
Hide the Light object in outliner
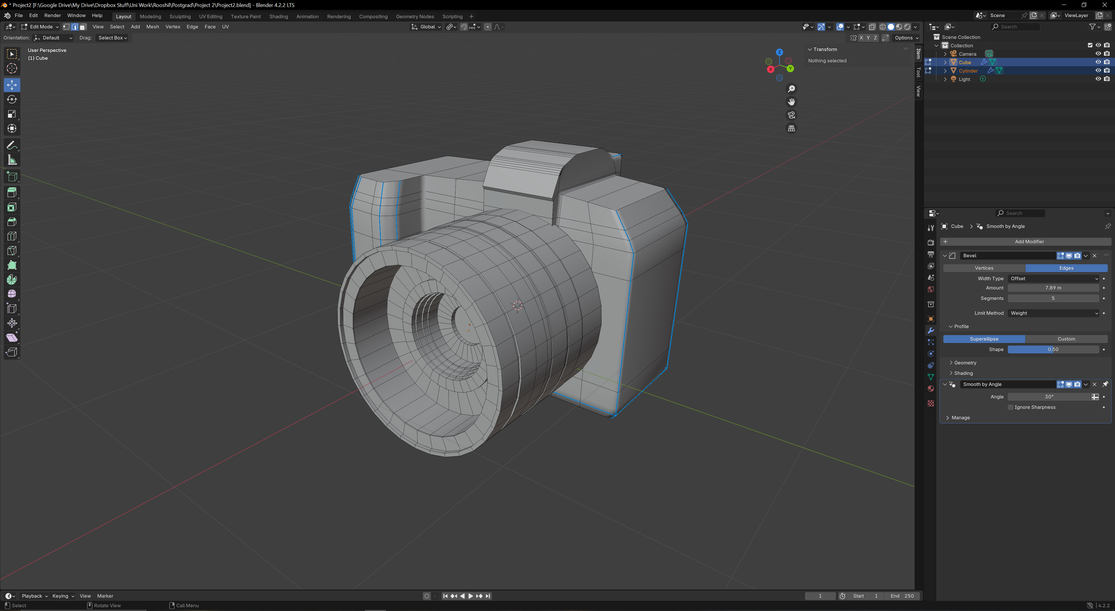[x=1098, y=79]
